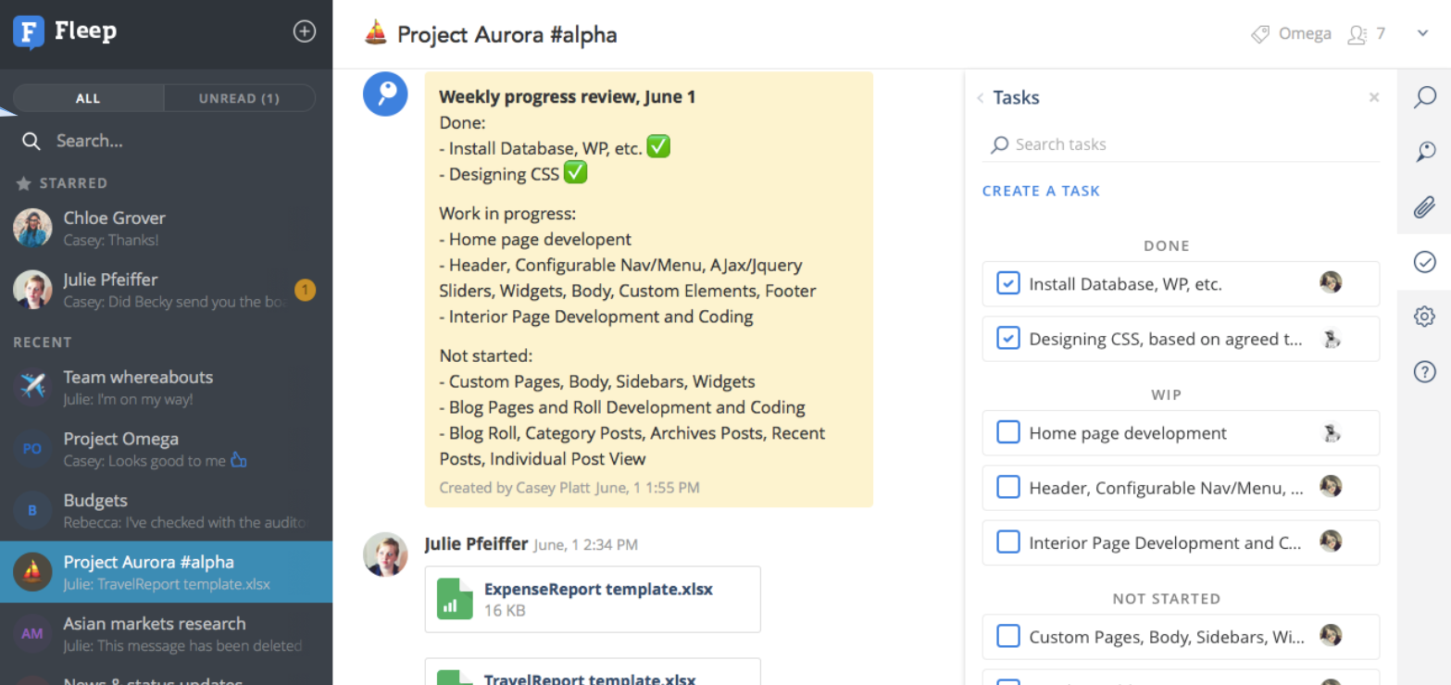Click the RECENT section header
1451x685 pixels.
click(43, 342)
